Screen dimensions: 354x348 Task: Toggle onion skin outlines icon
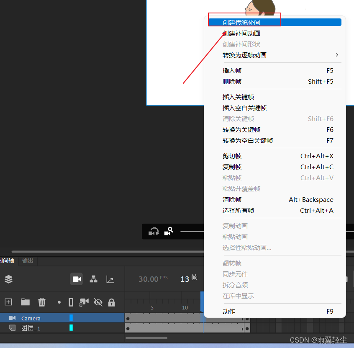(71, 302)
